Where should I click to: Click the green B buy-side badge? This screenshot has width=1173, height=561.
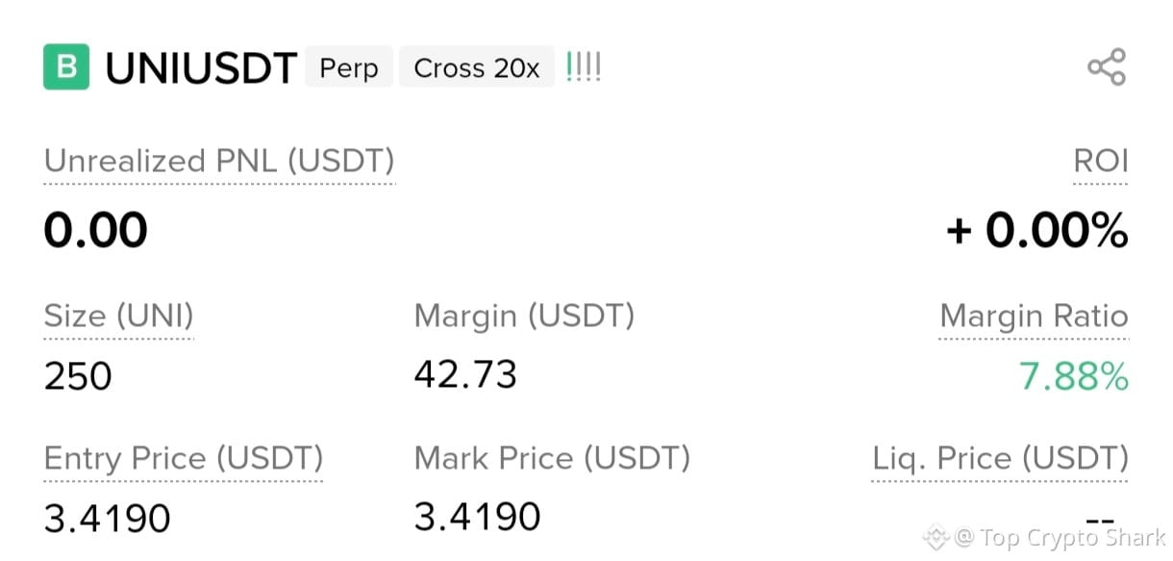click(66, 67)
